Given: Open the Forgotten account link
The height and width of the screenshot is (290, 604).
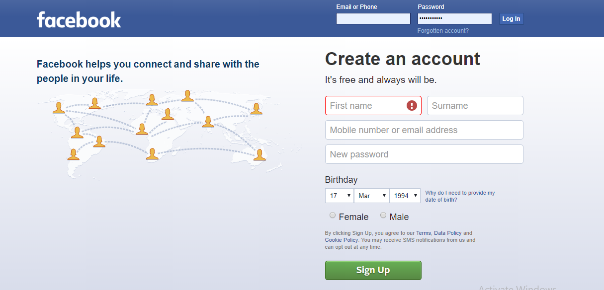Looking at the screenshot, I should tap(442, 30).
